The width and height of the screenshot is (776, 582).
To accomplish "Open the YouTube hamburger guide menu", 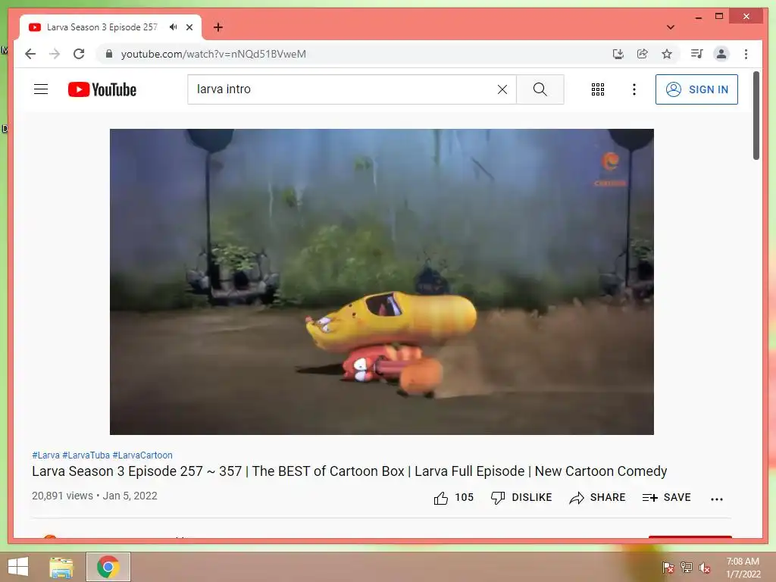I will (41, 89).
